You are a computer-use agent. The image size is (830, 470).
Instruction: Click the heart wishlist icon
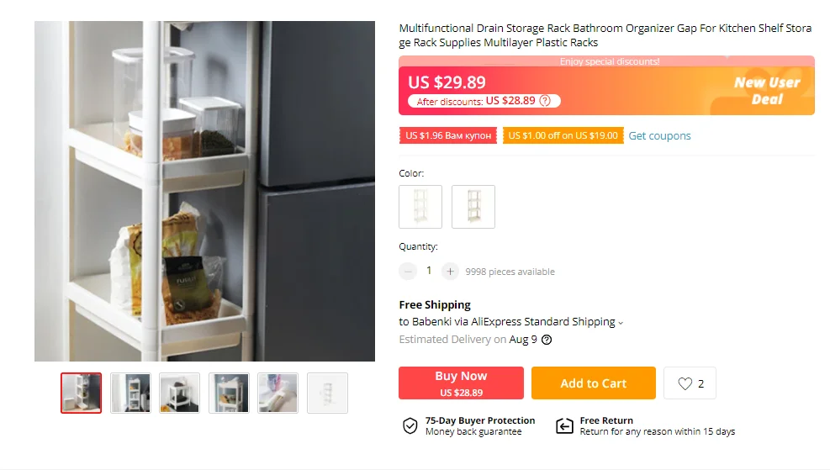685,383
